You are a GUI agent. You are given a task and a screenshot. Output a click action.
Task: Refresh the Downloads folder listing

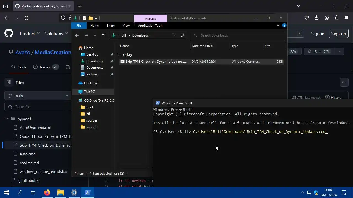click(182, 35)
